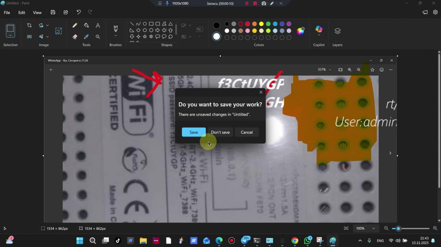This screenshot has height=247, width=441.
Task: Click the Crop image icon
Action: [x=29, y=25]
